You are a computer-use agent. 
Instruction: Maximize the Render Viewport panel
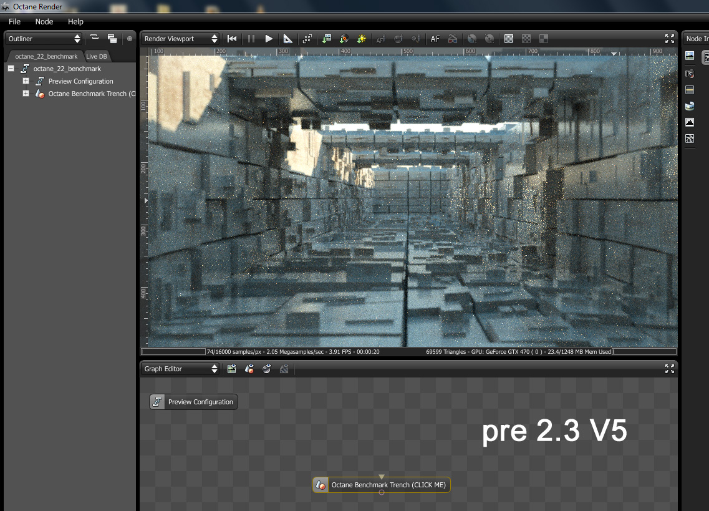[670, 39]
